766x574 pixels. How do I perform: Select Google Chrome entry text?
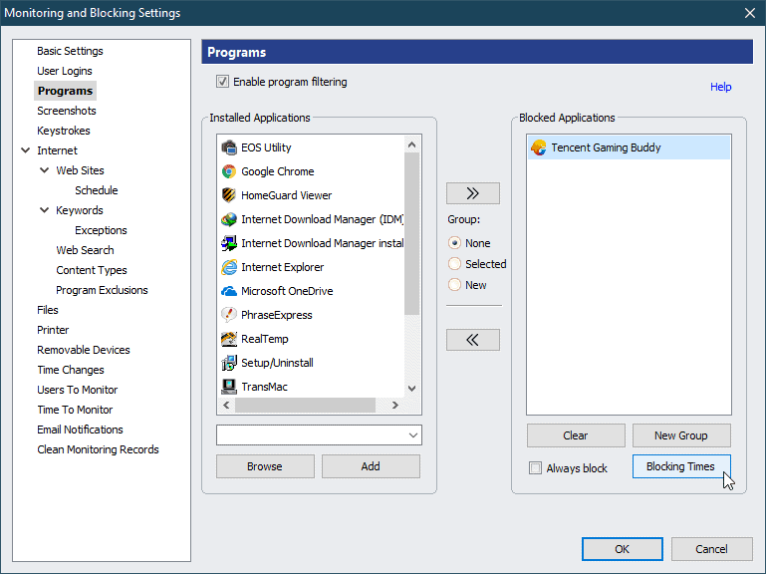(278, 171)
